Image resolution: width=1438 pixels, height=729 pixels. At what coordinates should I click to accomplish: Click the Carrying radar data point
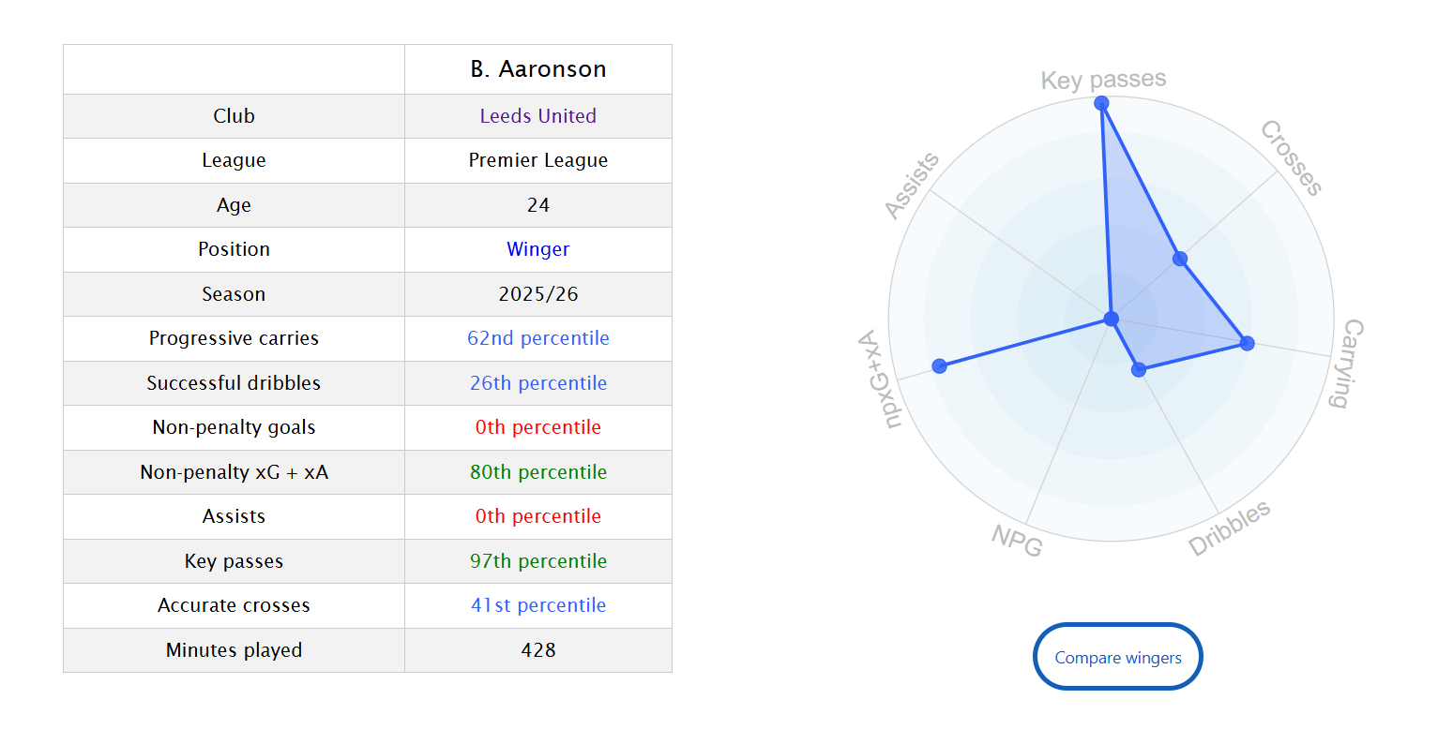coord(1247,343)
